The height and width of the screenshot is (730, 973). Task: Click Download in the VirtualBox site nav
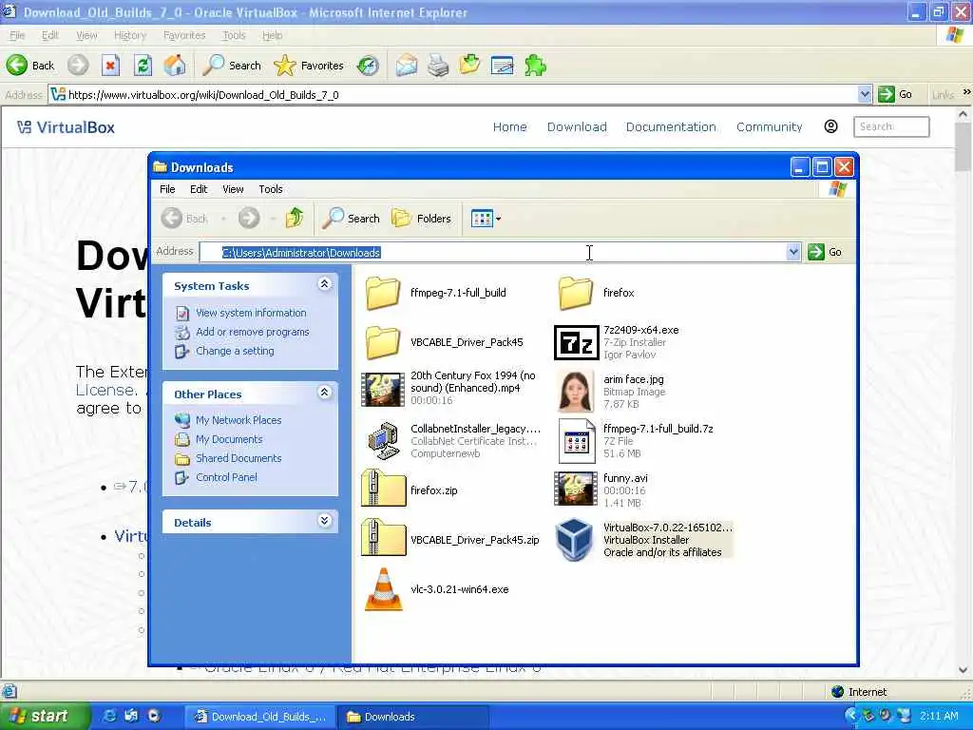coord(577,126)
